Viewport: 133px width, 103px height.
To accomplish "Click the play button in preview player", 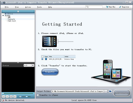I will [7, 97].
